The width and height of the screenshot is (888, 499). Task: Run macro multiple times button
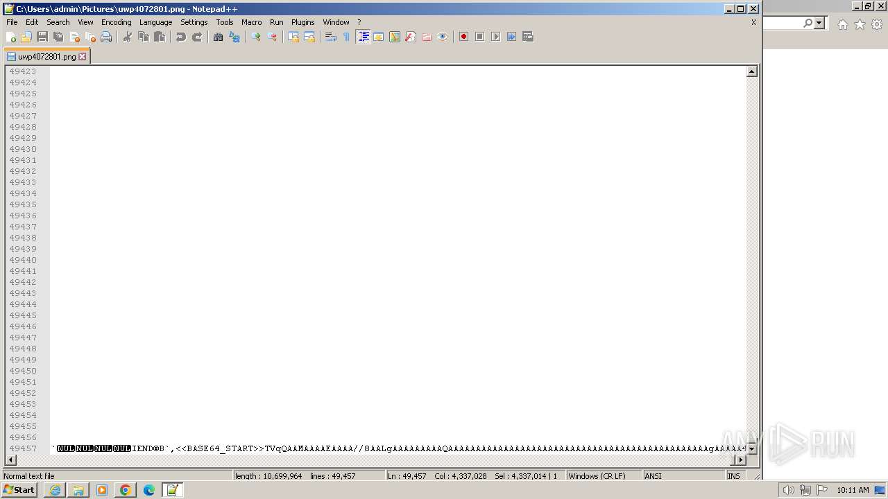[x=511, y=37]
